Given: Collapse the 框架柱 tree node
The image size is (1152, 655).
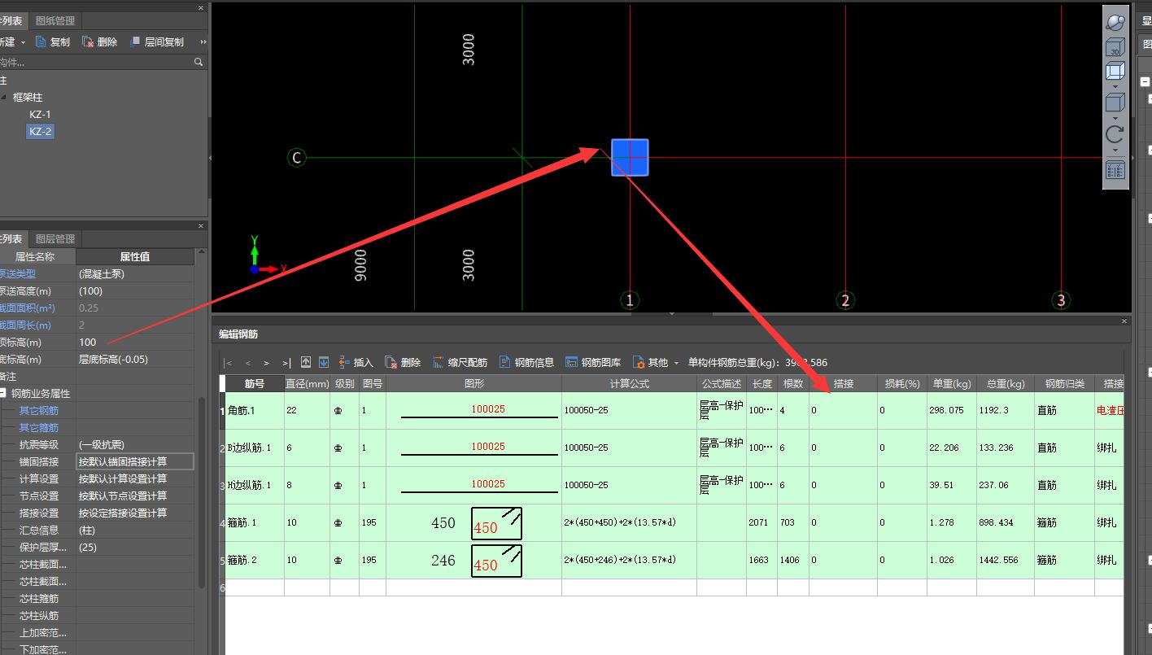Looking at the screenshot, I should pyautogui.click(x=4, y=97).
